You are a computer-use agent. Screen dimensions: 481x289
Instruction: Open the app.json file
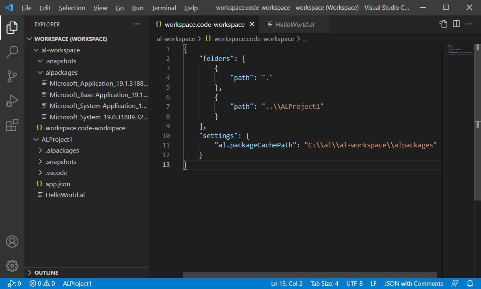click(x=58, y=183)
